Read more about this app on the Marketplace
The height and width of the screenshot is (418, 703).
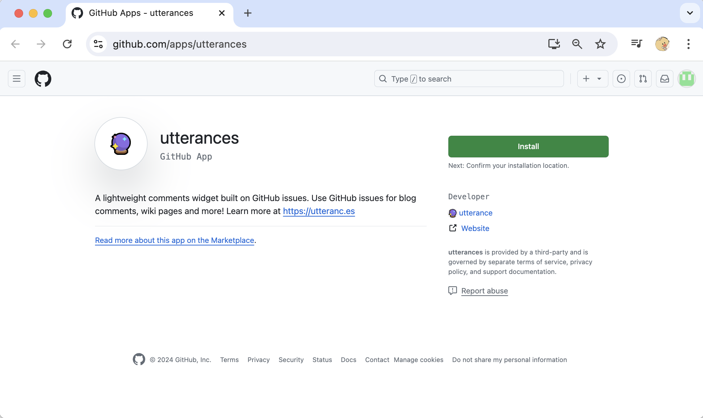coord(174,240)
